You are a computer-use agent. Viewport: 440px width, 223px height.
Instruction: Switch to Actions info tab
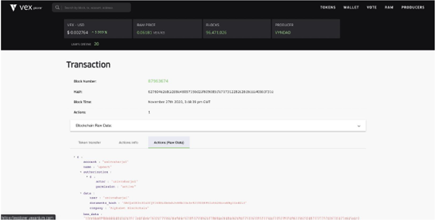click(128, 143)
